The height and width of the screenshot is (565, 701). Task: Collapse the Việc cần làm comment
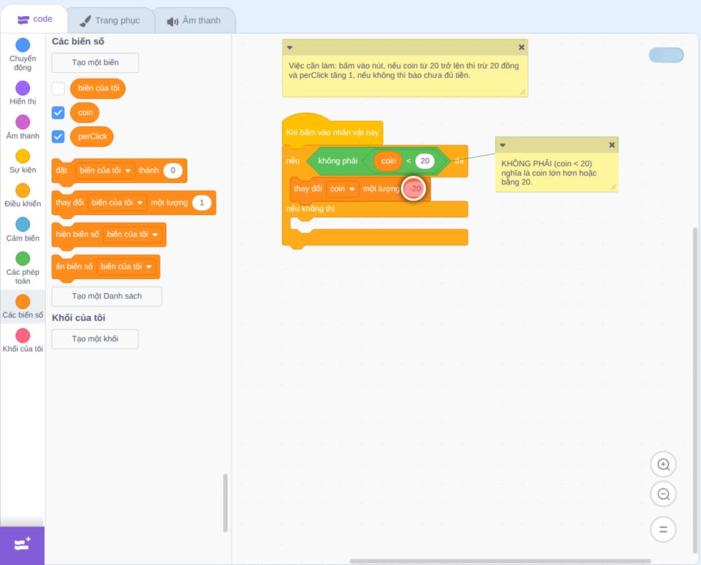coord(290,48)
